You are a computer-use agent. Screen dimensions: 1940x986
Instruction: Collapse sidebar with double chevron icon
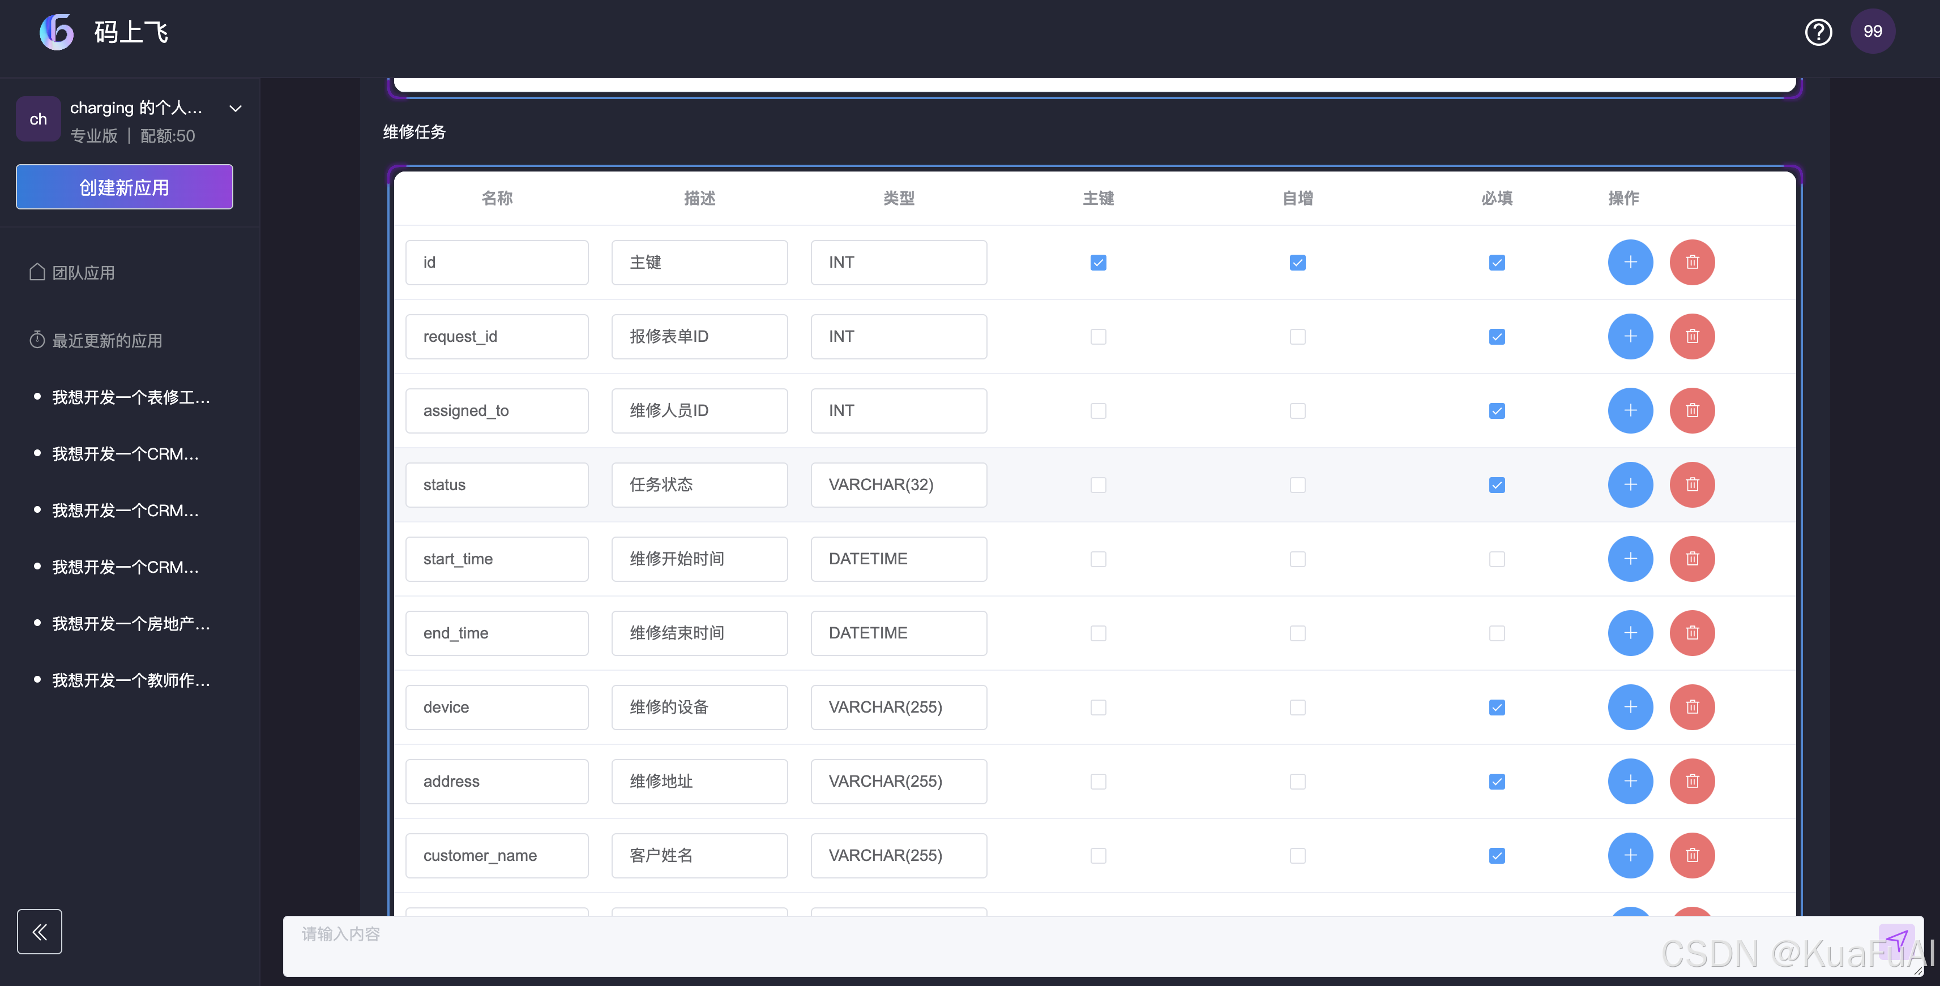coord(39,932)
